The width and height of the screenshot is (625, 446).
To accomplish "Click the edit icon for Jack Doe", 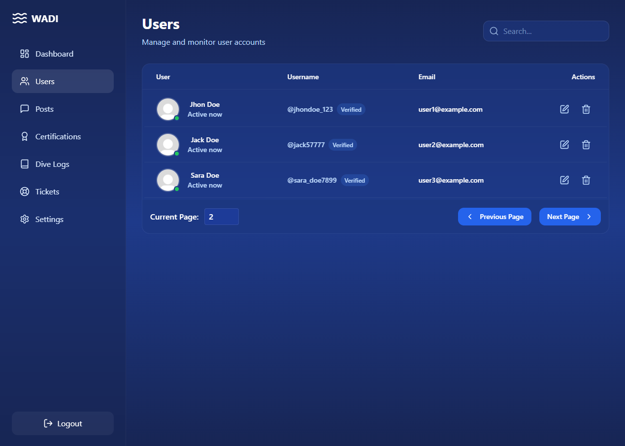I will coord(564,145).
